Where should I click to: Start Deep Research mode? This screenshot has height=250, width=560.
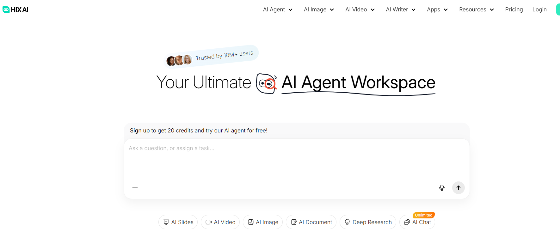pyautogui.click(x=368, y=222)
